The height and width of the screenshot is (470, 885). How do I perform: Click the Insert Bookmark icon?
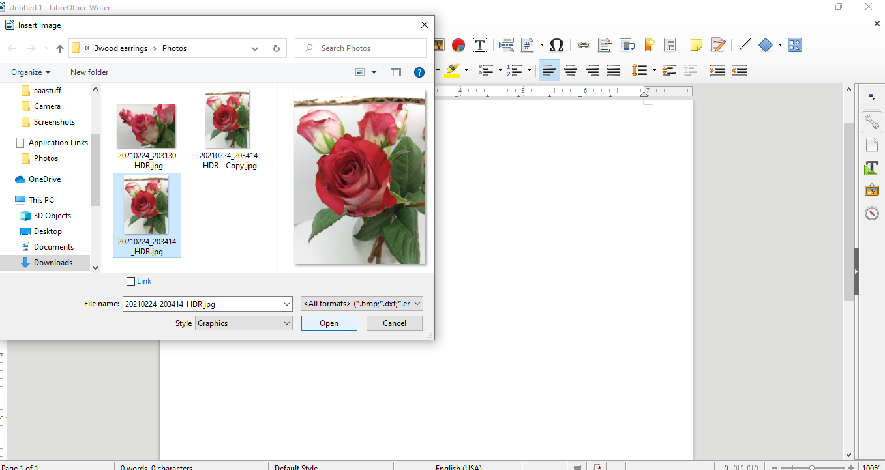pyautogui.click(x=649, y=45)
